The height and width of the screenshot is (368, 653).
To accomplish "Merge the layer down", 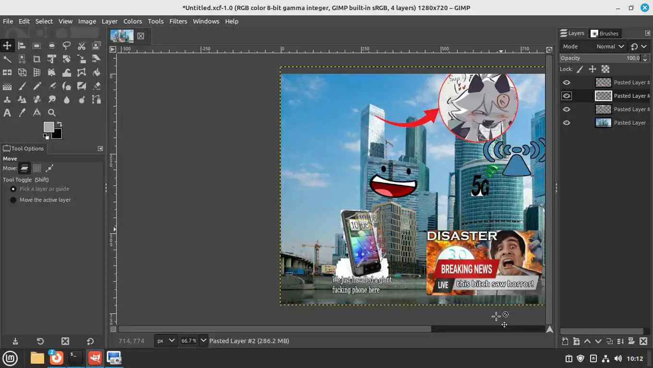I will point(620,341).
